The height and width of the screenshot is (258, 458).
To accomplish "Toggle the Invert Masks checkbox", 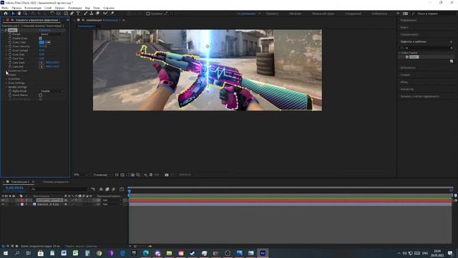I will tap(40, 95).
